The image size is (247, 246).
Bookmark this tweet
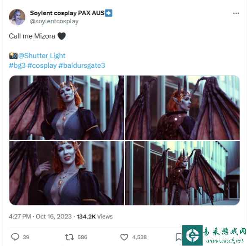pyautogui.click(x=178, y=237)
